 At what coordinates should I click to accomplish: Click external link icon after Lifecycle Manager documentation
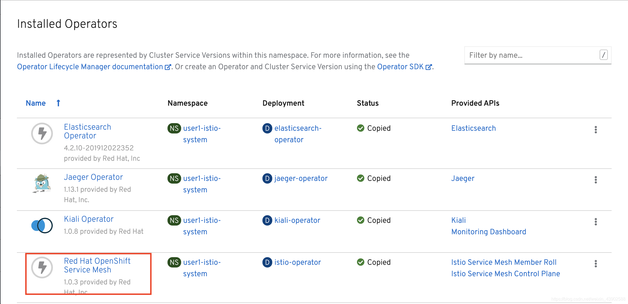[x=168, y=67]
